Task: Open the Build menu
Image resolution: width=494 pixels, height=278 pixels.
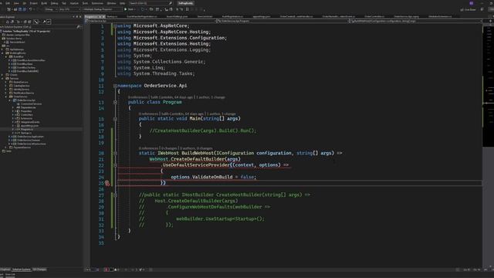Action: click(x=44, y=3)
